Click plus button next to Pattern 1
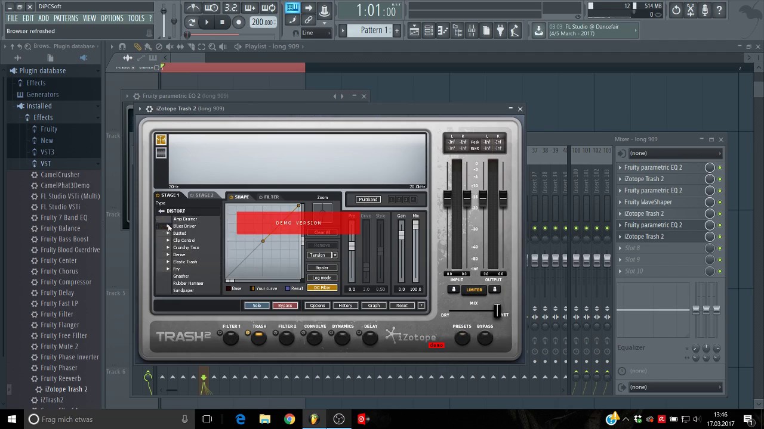 [x=396, y=30]
